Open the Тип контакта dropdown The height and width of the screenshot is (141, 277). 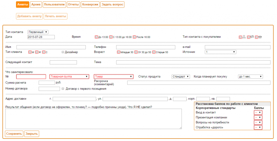point(38,32)
